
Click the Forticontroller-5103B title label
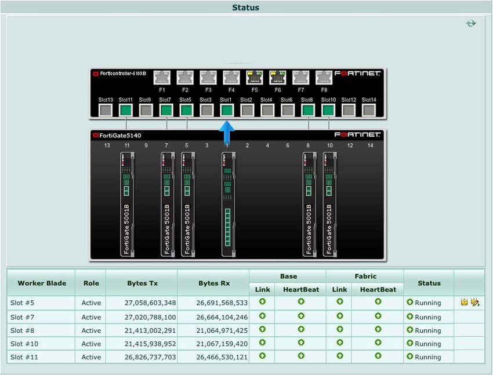(x=123, y=74)
